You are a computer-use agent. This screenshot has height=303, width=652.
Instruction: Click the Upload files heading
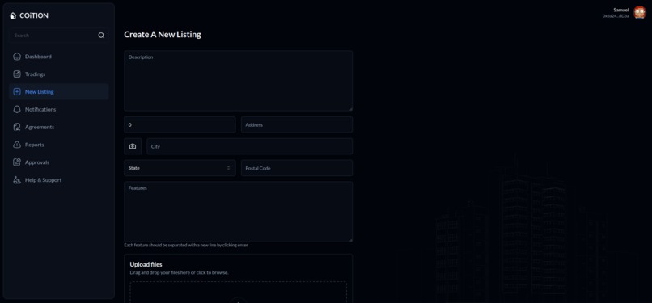tap(146, 264)
